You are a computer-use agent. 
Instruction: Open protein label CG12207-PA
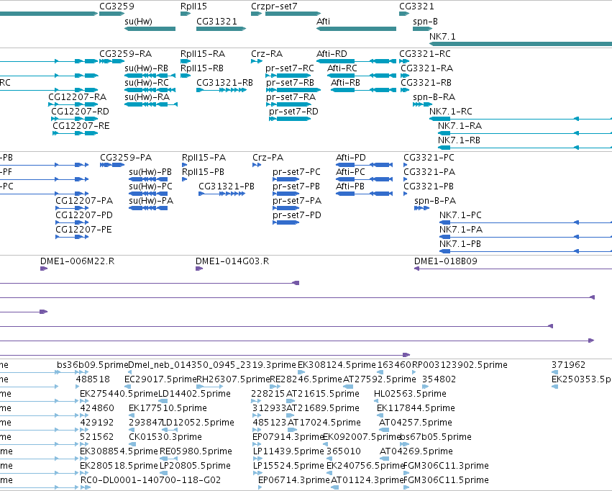pos(84,201)
